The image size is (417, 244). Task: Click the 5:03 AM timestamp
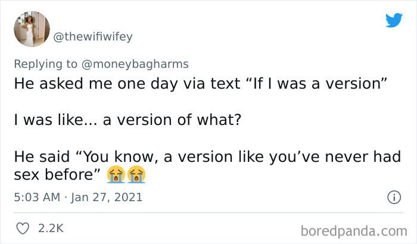tap(37, 196)
